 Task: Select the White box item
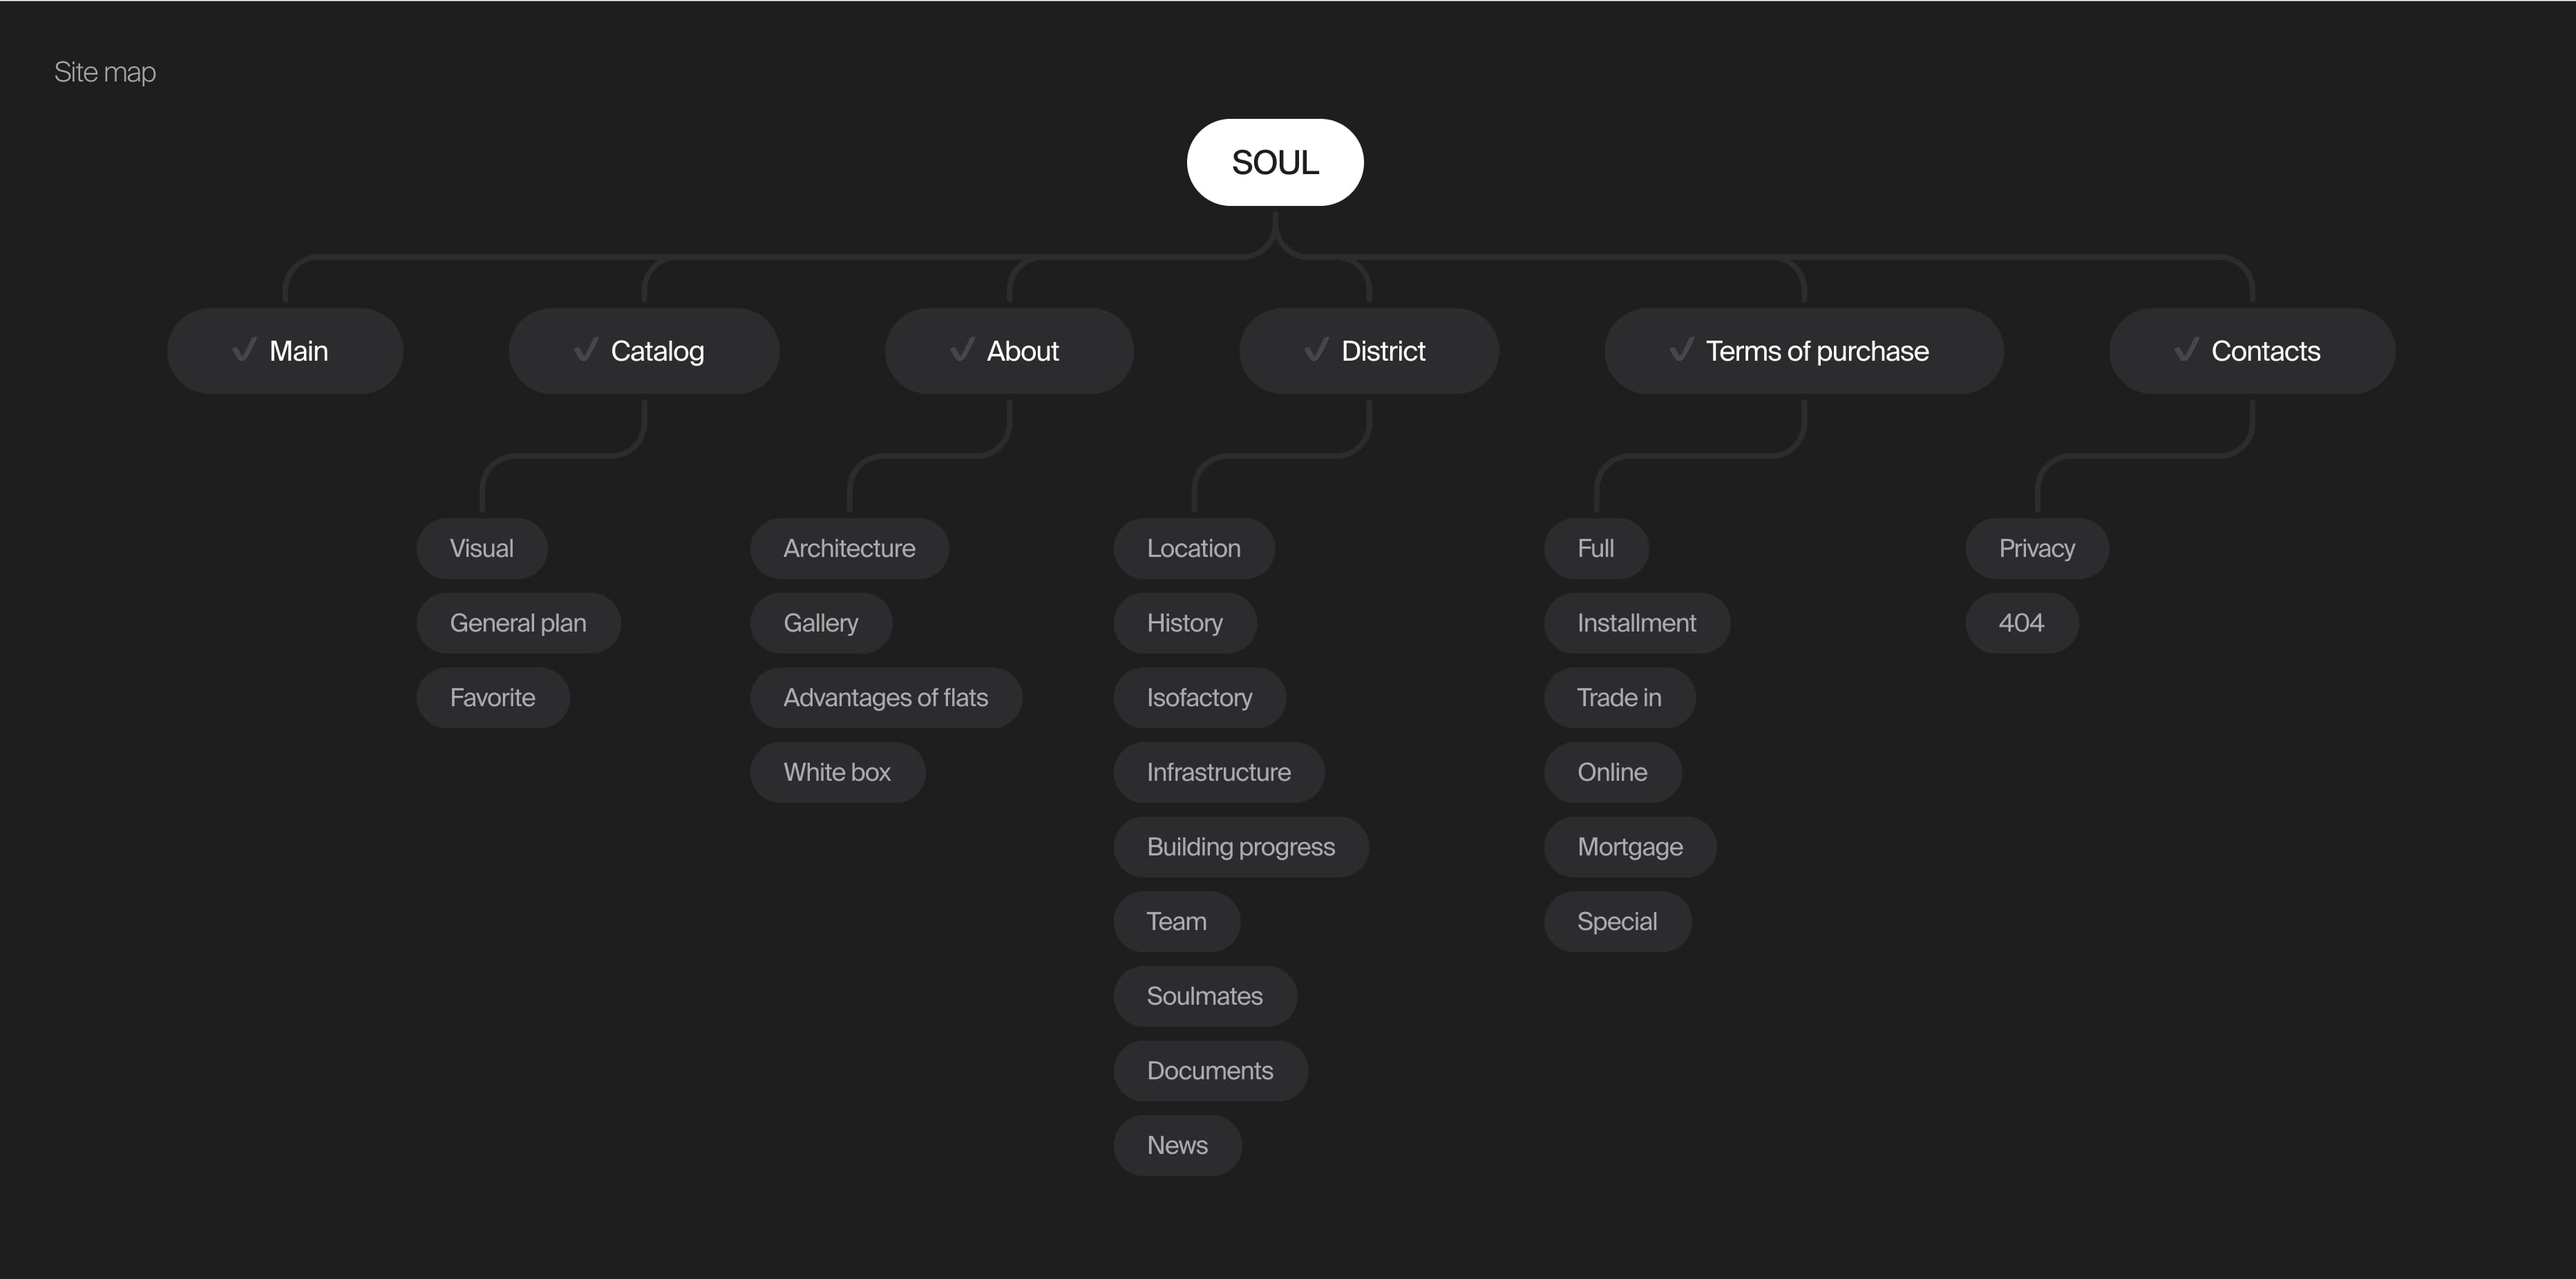click(x=837, y=772)
